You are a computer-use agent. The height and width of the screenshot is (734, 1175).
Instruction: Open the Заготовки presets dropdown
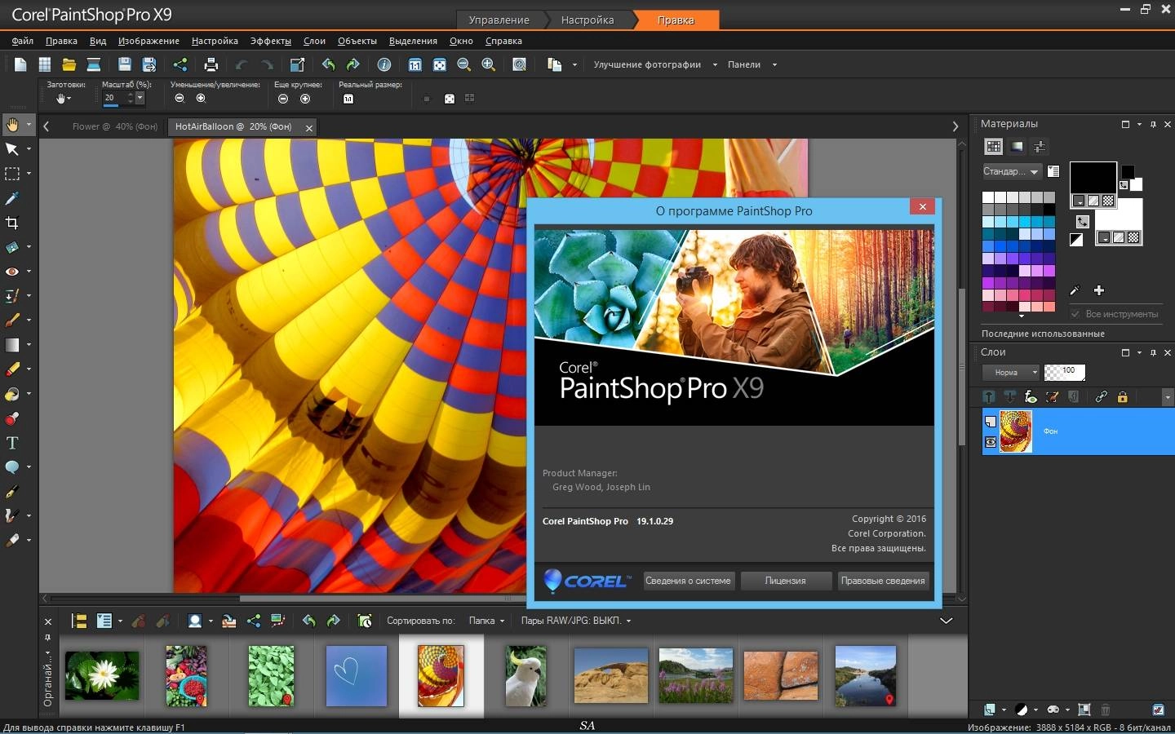tap(63, 99)
